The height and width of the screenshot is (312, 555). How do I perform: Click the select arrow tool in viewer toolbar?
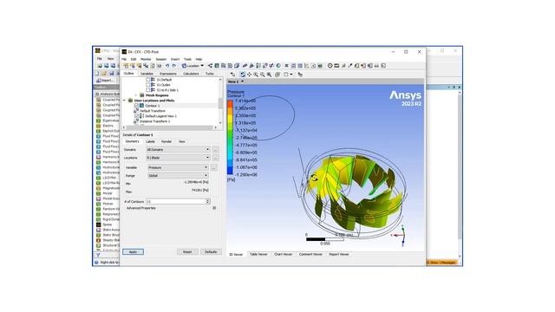[x=233, y=75]
